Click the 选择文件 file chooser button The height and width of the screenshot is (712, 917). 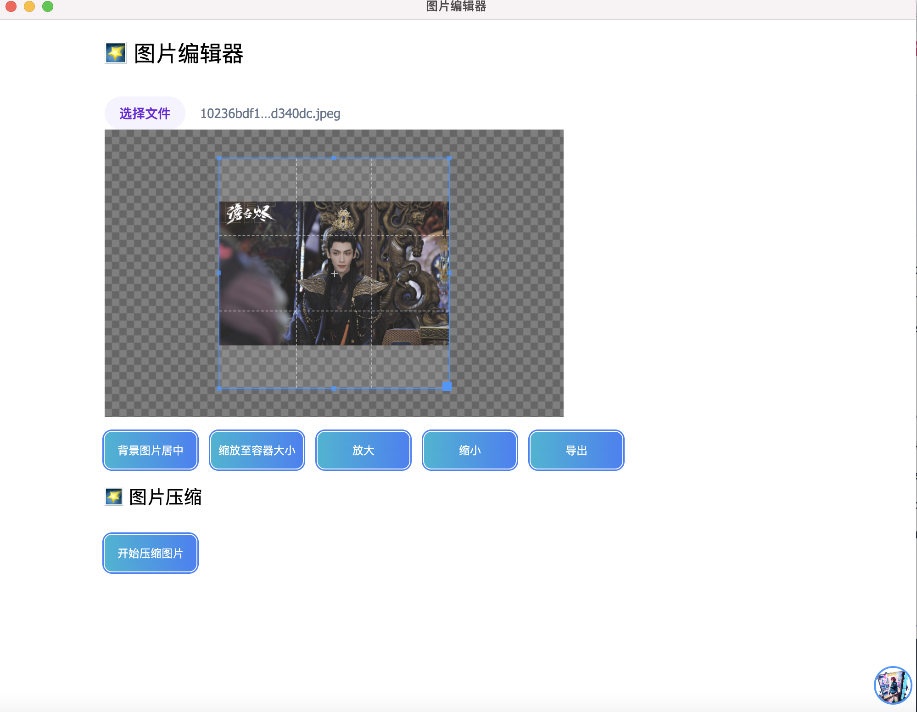[x=145, y=113]
